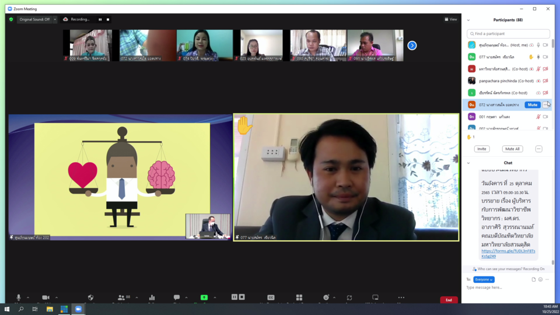Expand reactions options arrow
Screen dimensions: 560x315
coord(334,297)
